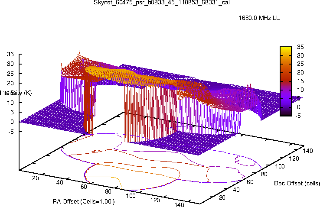This screenshot has width=320, height=207.
Task: Click the color bar tick label 0
Action: tap(299, 107)
